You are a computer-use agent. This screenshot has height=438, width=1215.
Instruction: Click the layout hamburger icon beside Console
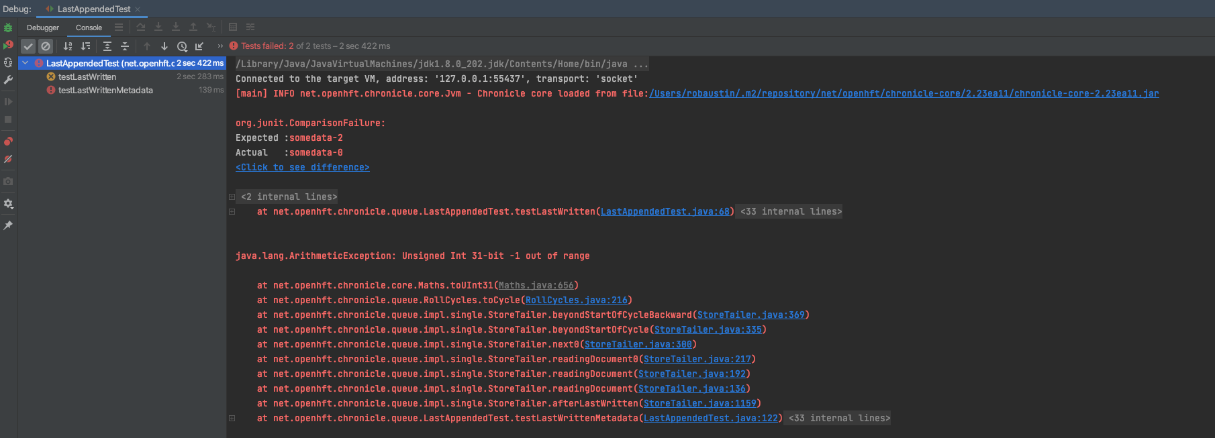coord(119,28)
